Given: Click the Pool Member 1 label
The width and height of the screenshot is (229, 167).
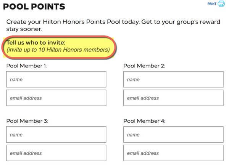Looking at the screenshot, I should pyautogui.click(x=26, y=66).
